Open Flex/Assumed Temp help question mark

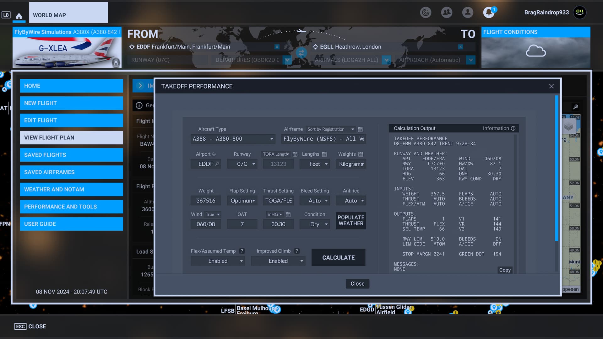(242, 251)
